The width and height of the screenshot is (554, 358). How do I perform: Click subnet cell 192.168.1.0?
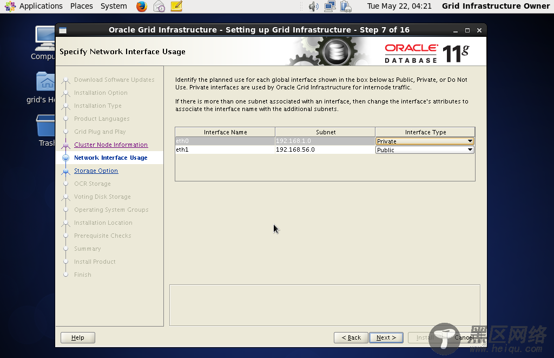click(325, 141)
